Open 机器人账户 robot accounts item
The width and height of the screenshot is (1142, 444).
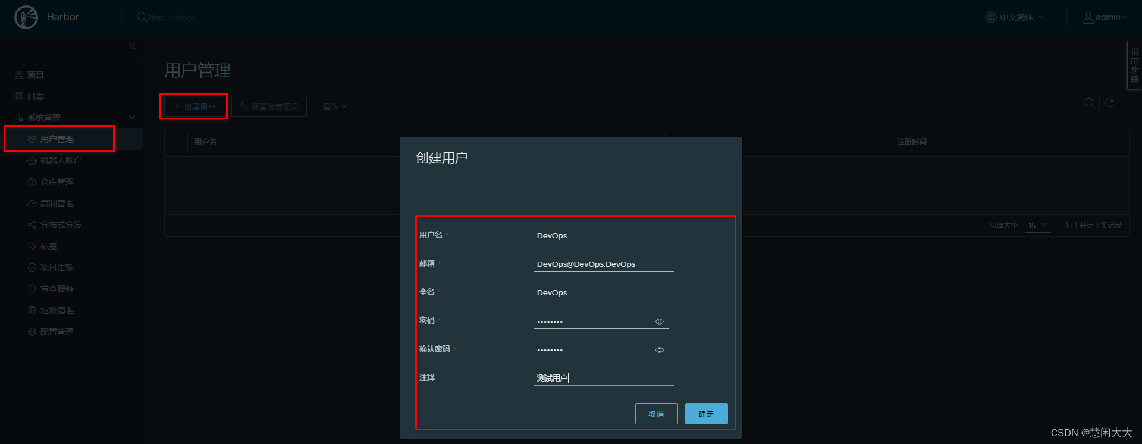point(61,160)
